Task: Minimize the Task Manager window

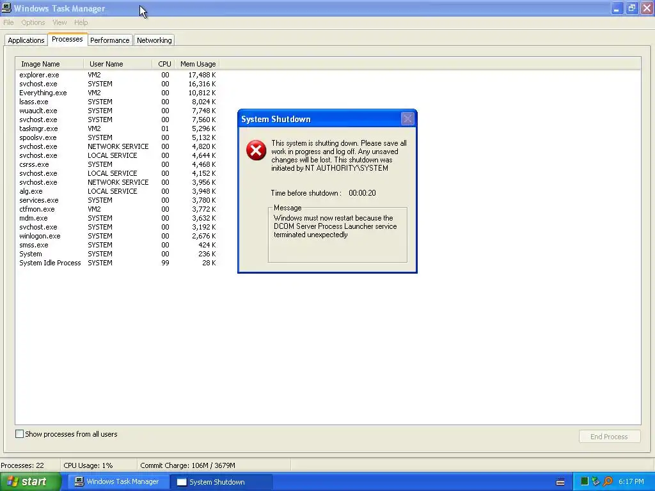Action: 617,8
